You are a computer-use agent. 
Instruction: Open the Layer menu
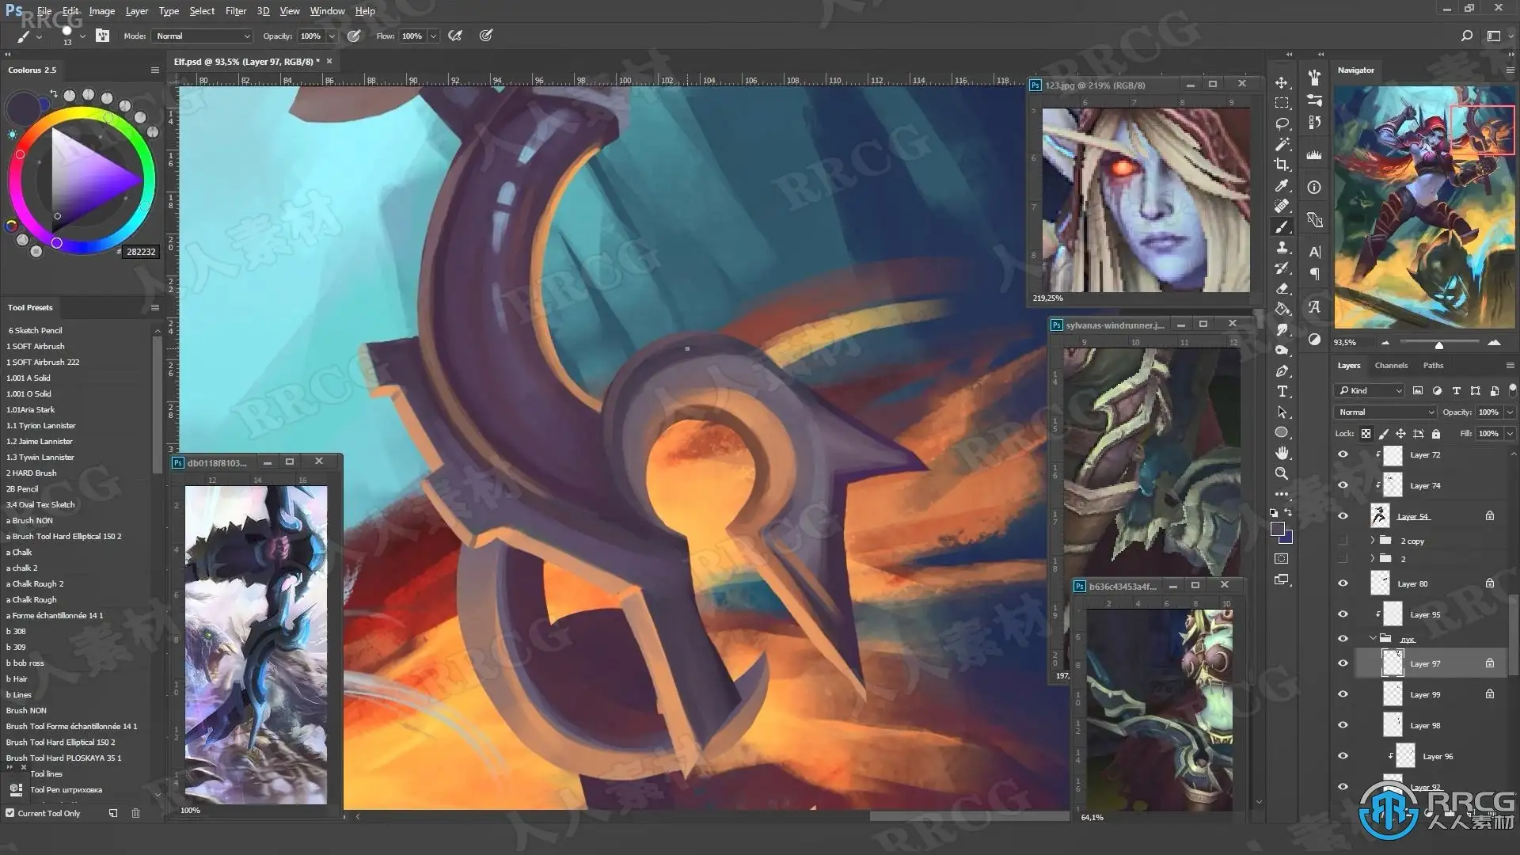(137, 11)
